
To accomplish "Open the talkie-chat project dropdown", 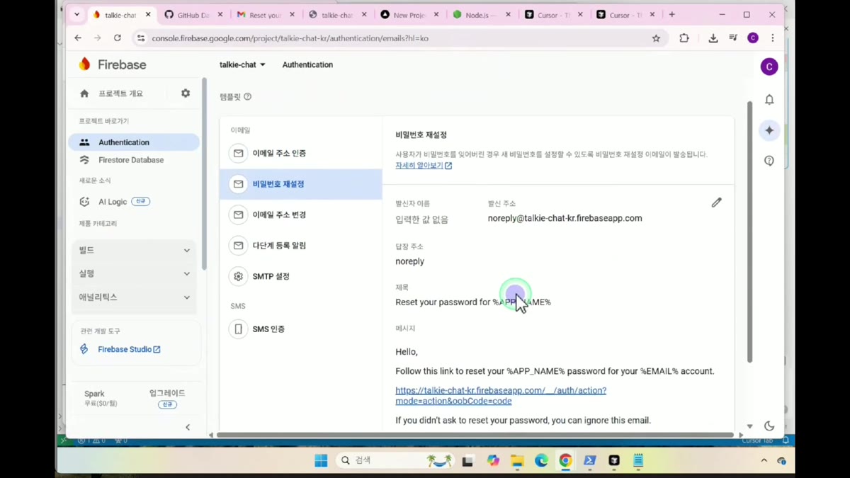I will click(242, 64).
